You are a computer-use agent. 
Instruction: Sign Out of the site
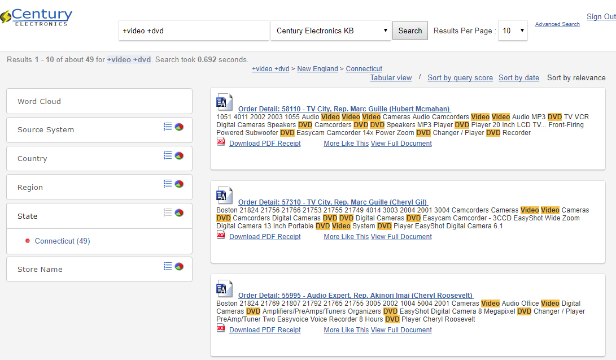click(x=601, y=16)
